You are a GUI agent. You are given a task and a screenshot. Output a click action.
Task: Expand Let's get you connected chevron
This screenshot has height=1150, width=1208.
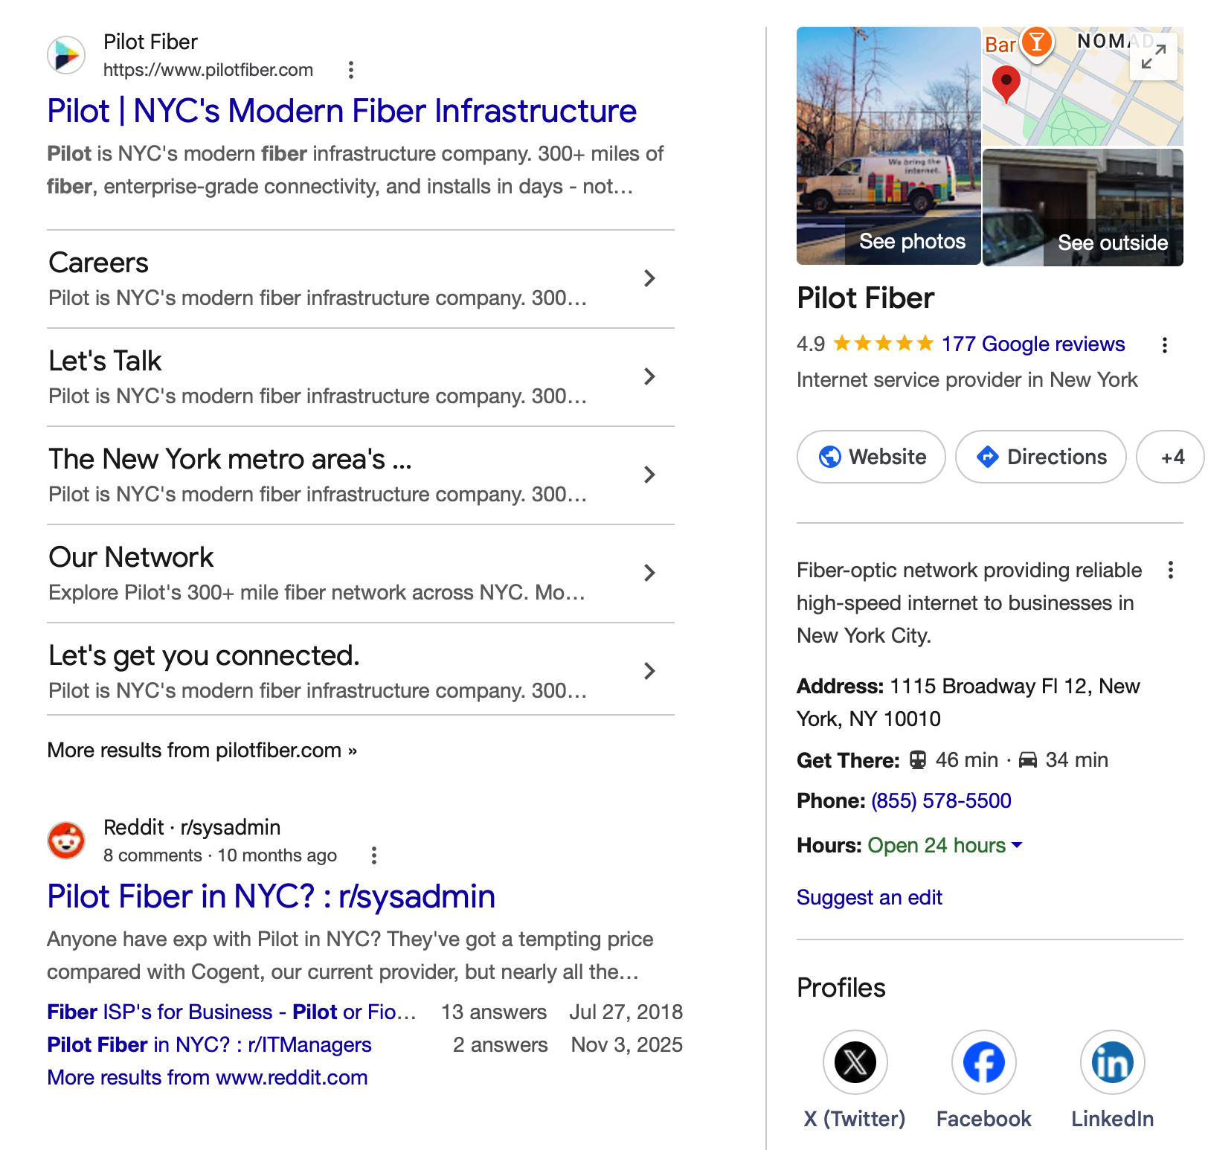click(649, 671)
